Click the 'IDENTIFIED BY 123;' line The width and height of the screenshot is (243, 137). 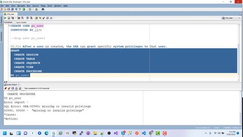[26, 30]
